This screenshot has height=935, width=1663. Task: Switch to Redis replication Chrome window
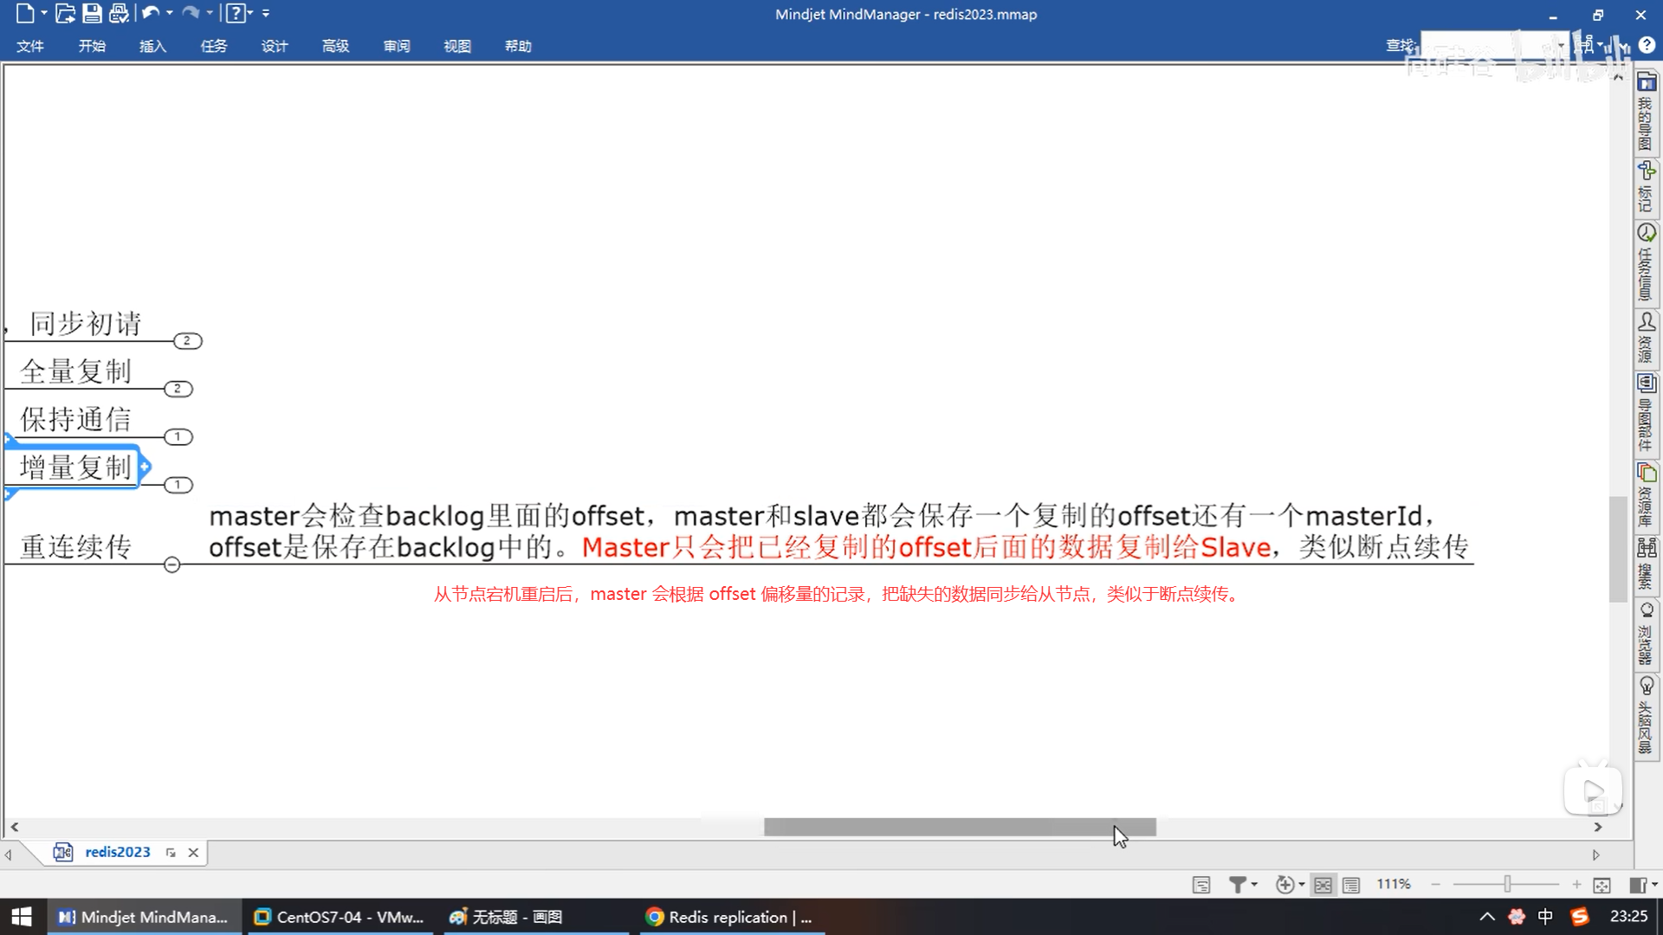point(730,917)
